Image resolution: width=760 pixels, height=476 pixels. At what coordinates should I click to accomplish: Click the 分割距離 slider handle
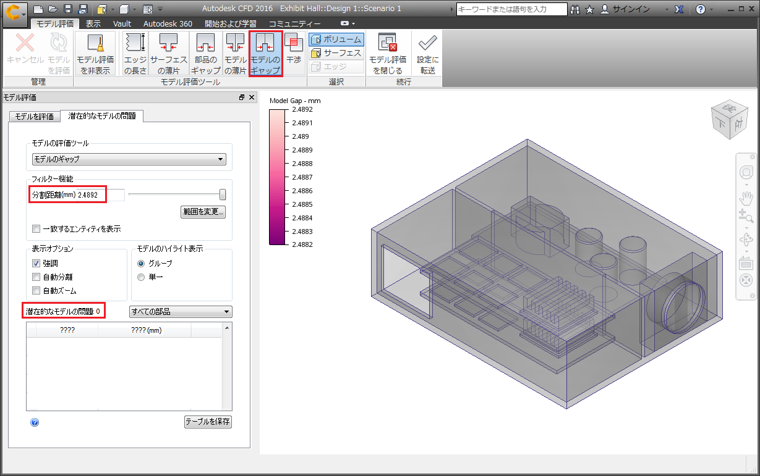coord(223,195)
